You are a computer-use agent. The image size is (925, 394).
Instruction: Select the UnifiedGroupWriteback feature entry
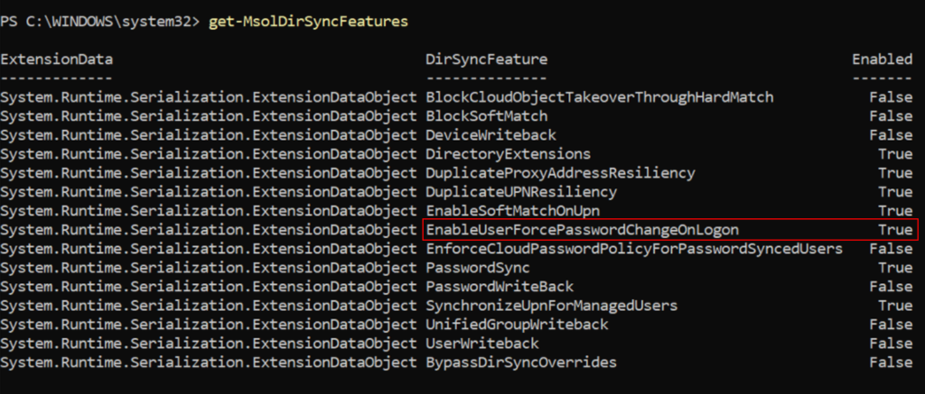(517, 325)
